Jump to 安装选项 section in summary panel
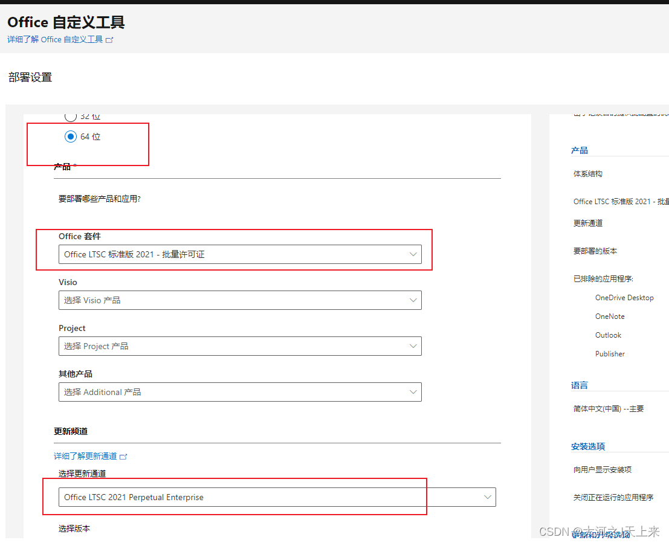 point(588,446)
